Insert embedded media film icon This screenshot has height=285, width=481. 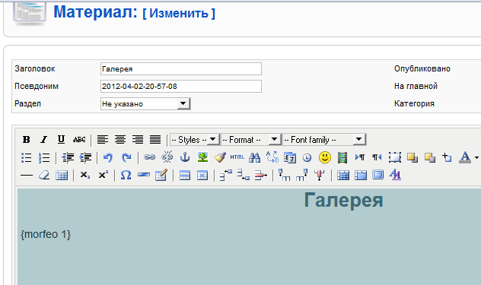pyautogui.click(x=342, y=158)
